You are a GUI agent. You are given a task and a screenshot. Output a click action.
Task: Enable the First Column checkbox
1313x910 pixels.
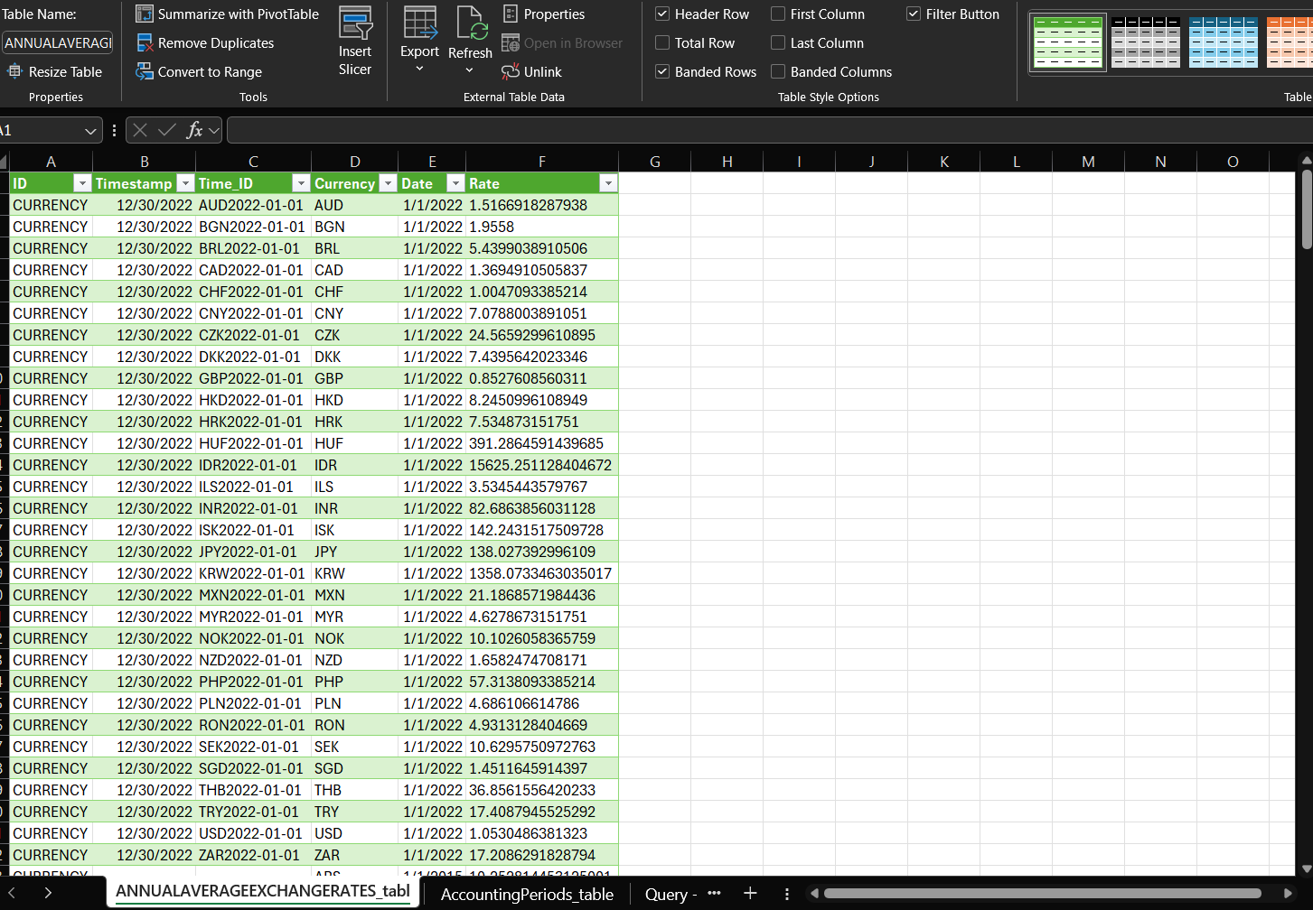click(778, 14)
